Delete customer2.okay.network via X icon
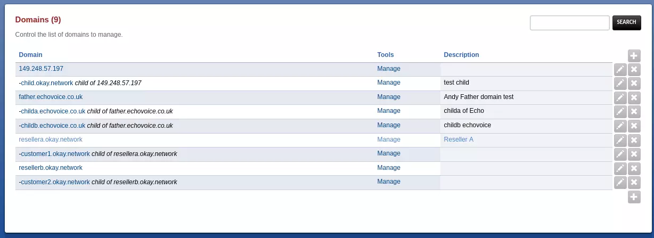 pyautogui.click(x=634, y=183)
